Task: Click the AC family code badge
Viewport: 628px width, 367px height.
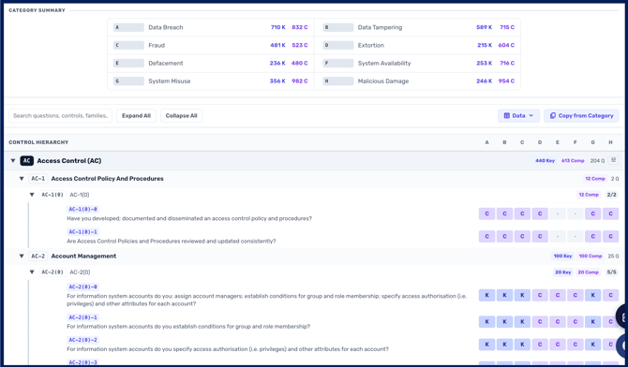Action: pyautogui.click(x=27, y=161)
